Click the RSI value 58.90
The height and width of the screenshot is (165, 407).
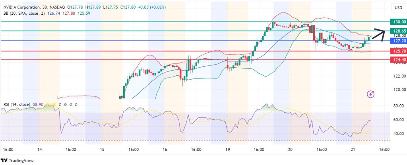pos(37,105)
